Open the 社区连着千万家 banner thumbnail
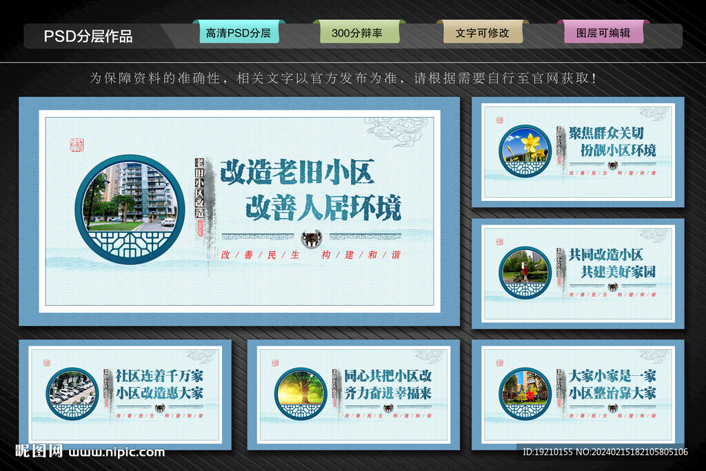Viewport: 706px width, 471px height. click(125, 395)
